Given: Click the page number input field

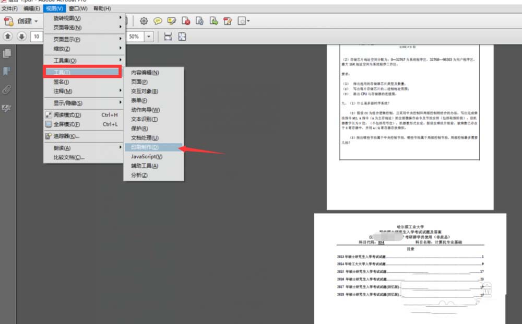Looking at the screenshot, I should [37, 37].
